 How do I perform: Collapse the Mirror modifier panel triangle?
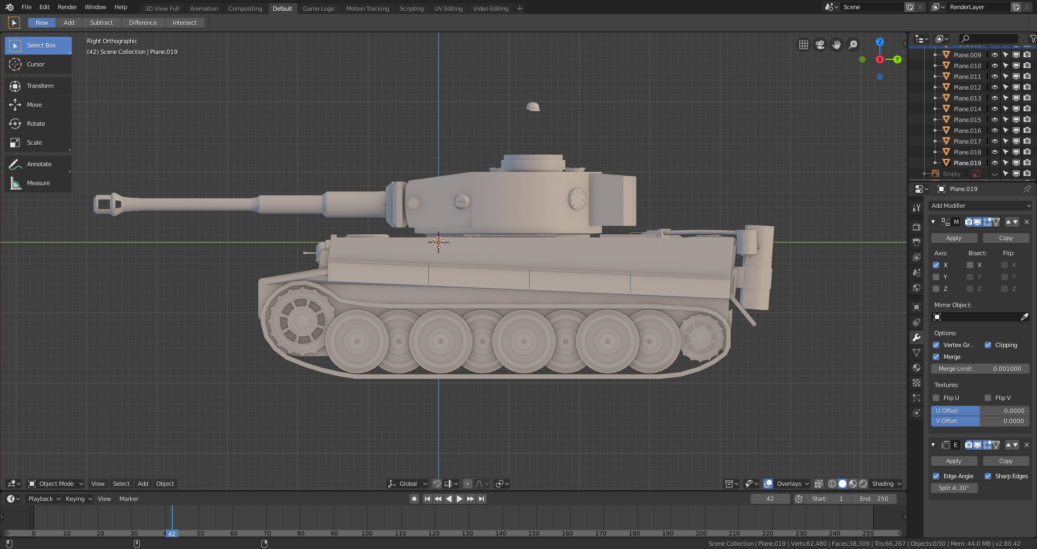point(933,222)
